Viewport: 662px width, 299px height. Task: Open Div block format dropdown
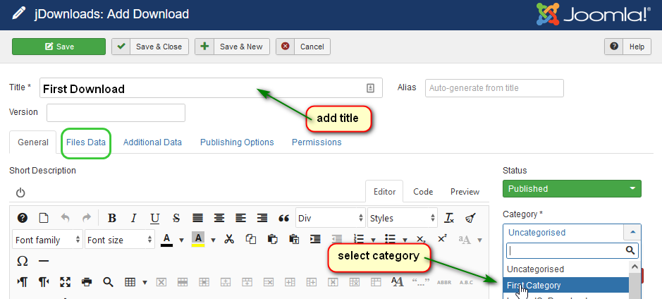(x=331, y=218)
